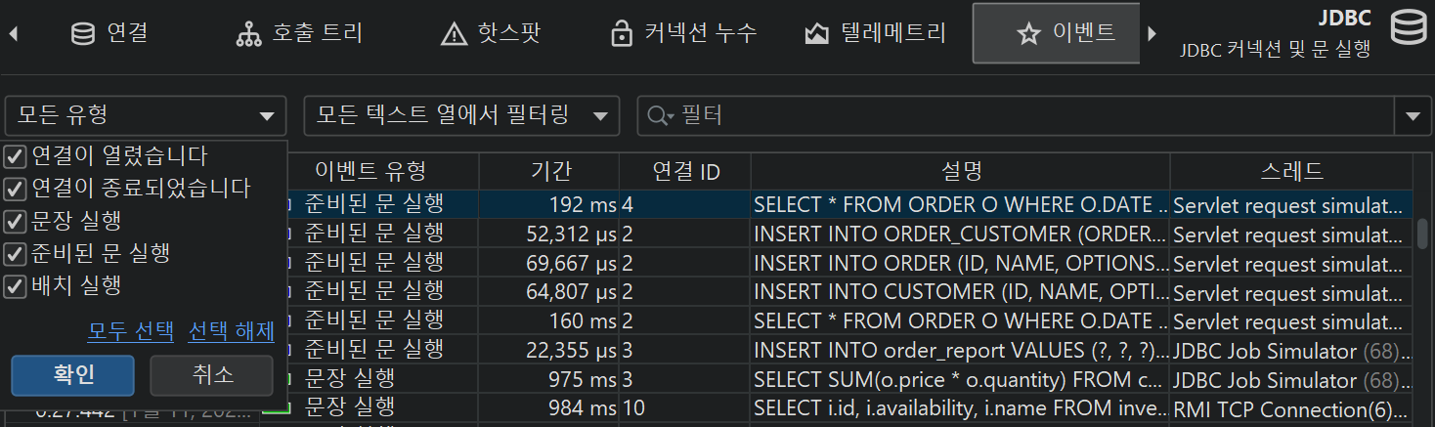Screen dimensions: 1435x427
Task: Disable the '배치 실행' checkbox
Action: [x=15, y=286]
